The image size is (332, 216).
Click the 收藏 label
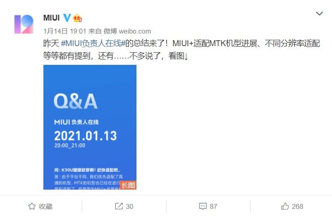[46, 206]
